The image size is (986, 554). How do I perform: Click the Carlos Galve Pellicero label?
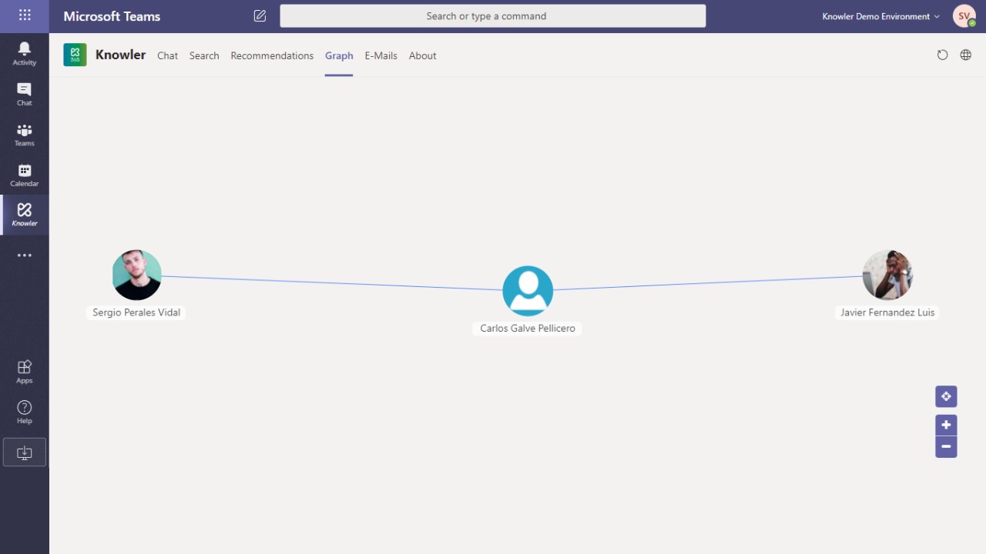click(x=528, y=329)
